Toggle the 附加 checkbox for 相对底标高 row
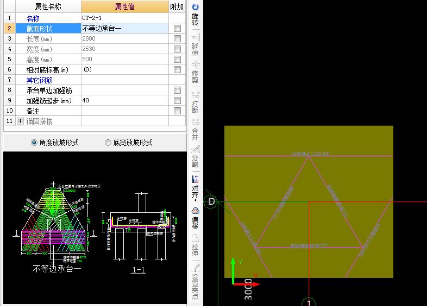Viewport: 427px width, 306px height. [x=177, y=69]
